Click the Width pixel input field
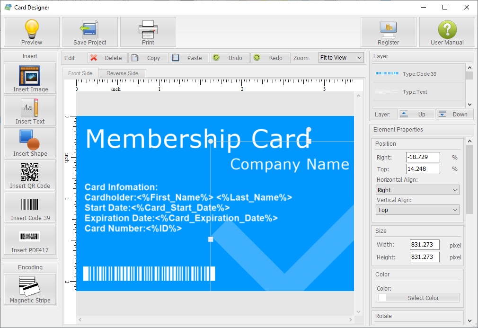Image resolution: width=478 pixels, height=328 pixels. [424, 244]
